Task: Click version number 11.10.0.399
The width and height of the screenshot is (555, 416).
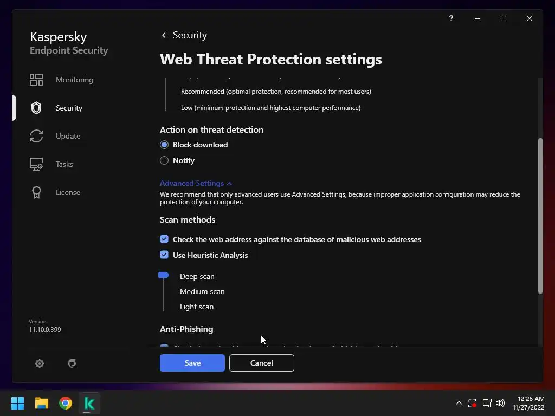Action: coord(45,329)
